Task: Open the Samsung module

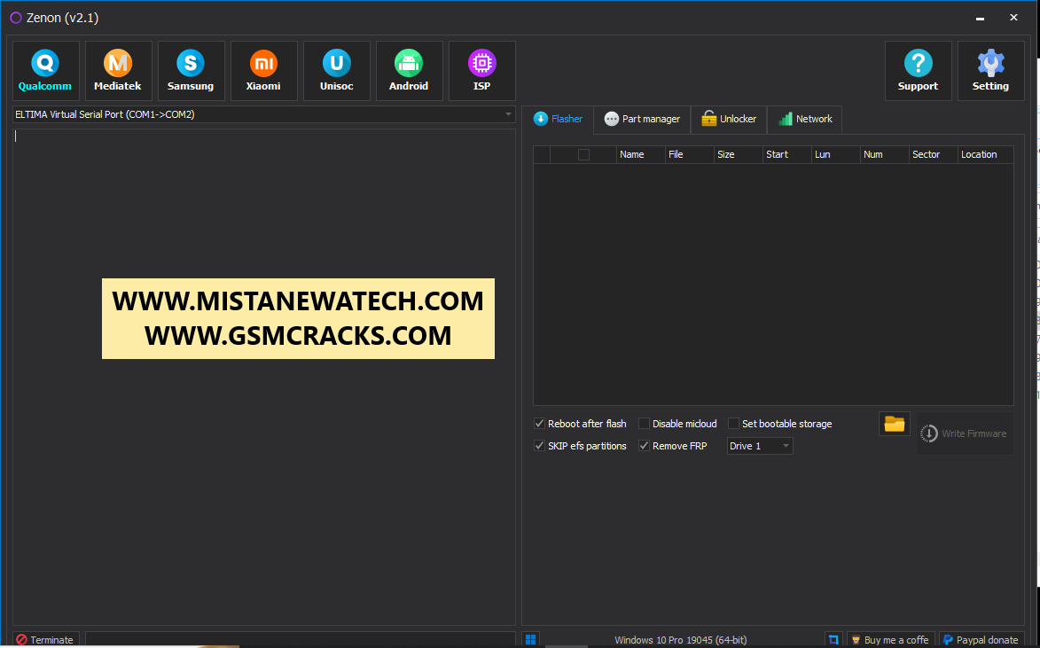Action: point(191,71)
